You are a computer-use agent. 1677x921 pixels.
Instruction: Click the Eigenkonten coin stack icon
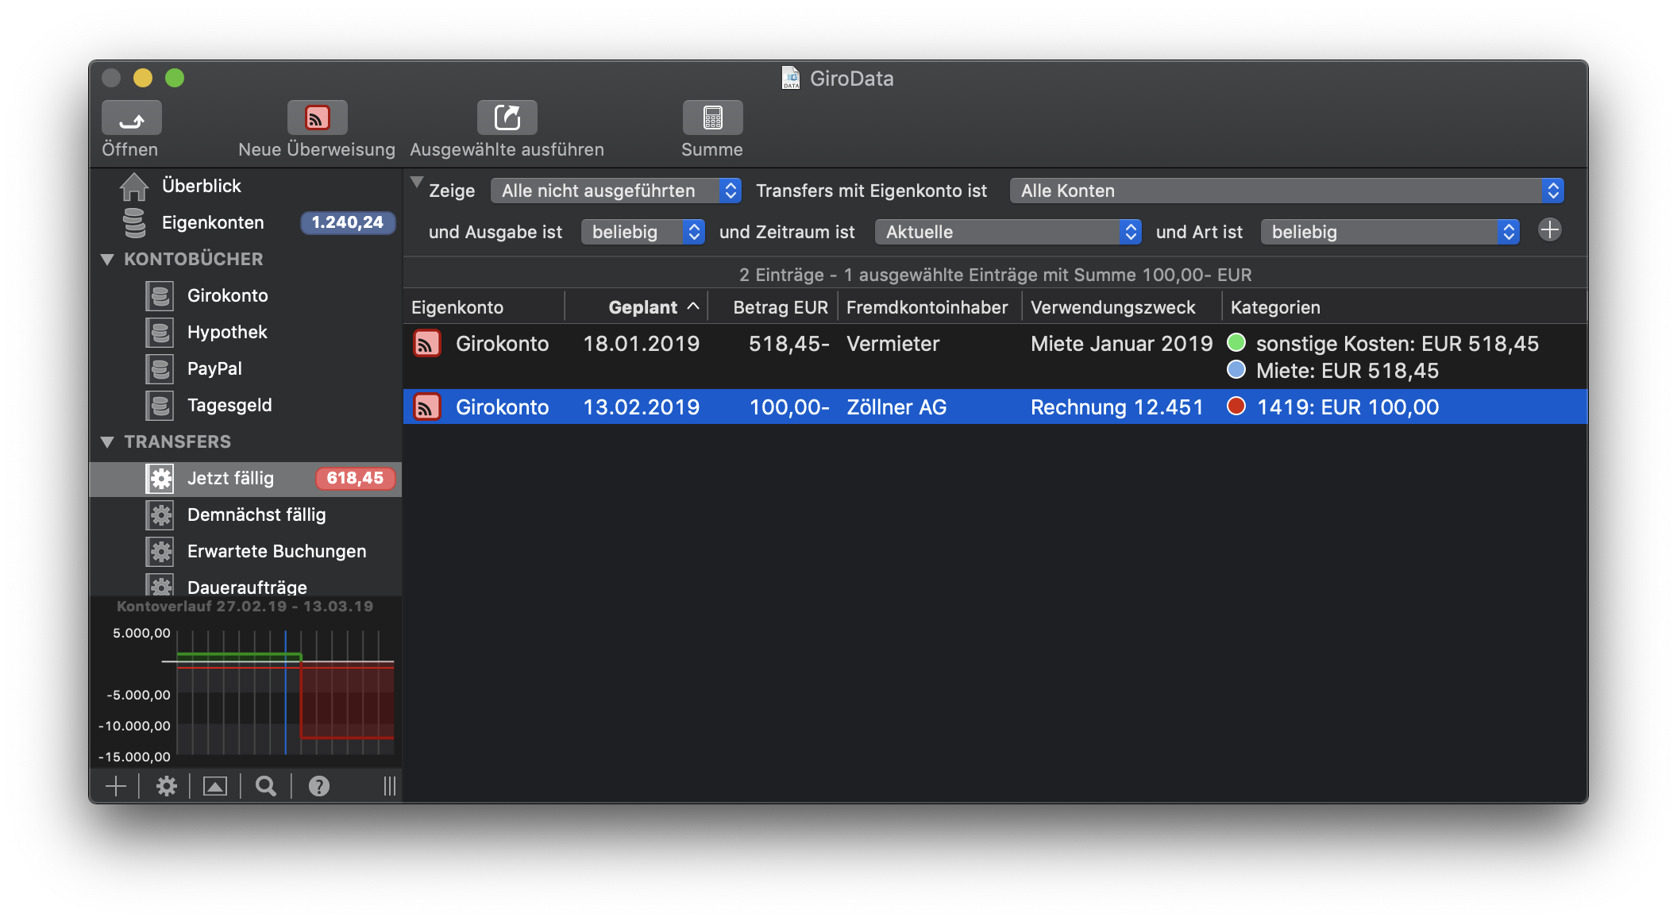pos(134,223)
